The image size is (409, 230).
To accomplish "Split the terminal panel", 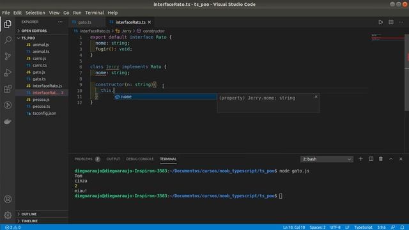I will coord(371,159).
